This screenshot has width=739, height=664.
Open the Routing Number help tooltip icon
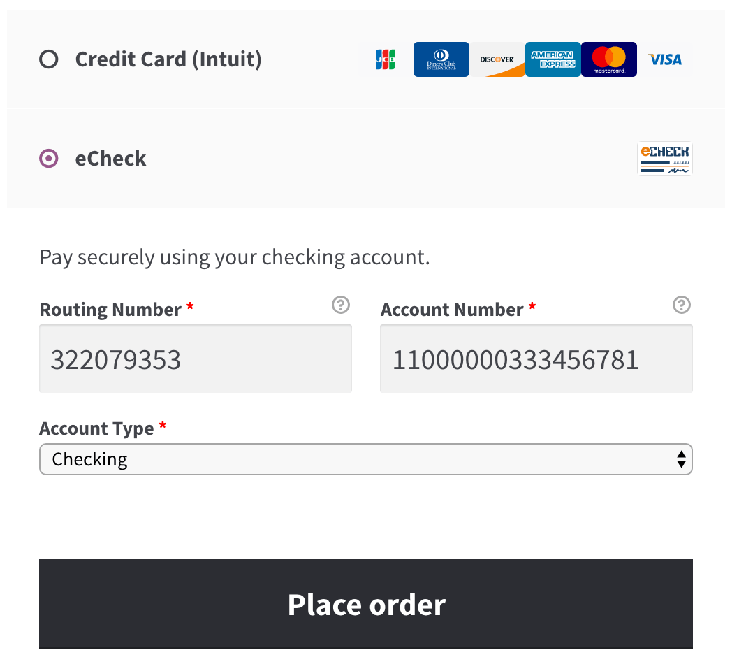point(340,305)
